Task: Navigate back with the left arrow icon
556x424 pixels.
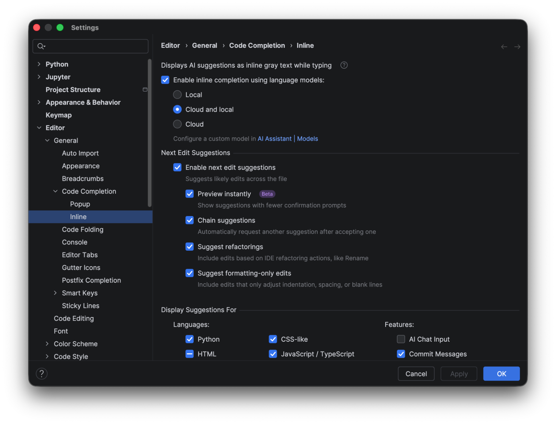Action: pyautogui.click(x=504, y=47)
